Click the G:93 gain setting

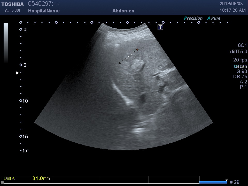pos(242,72)
